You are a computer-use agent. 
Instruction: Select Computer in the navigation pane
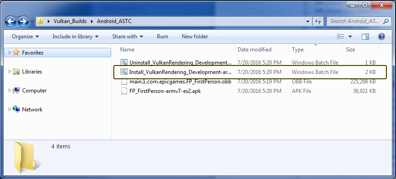click(34, 90)
